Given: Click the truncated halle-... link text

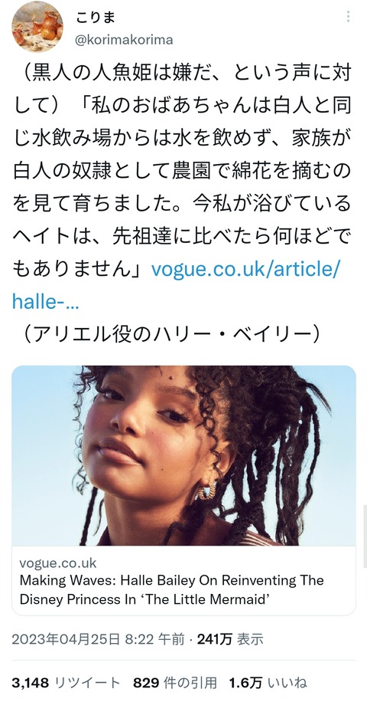Looking at the screenshot, I should [x=46, y=302].
